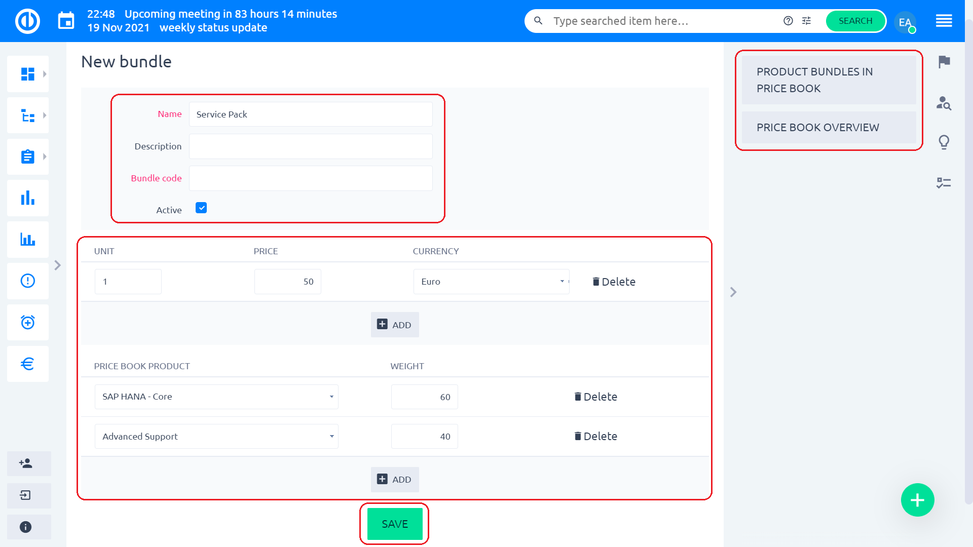The width and height of the screenshot is (973, 547).
Task: Open the Euro currency dropdown
Action: (491, 282)
